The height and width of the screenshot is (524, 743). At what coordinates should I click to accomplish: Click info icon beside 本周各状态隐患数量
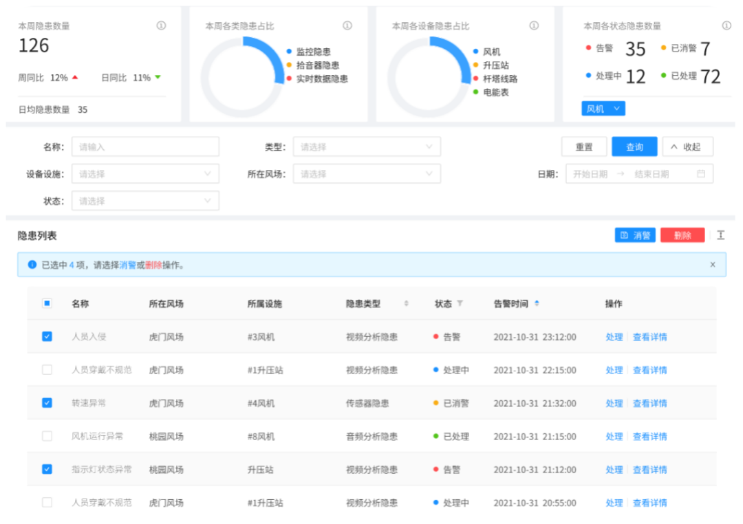point(726,25)
